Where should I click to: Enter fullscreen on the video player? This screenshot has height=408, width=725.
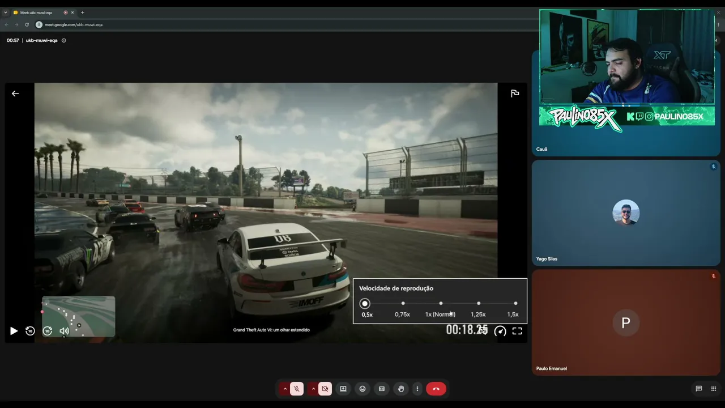[x=517, y=331]
